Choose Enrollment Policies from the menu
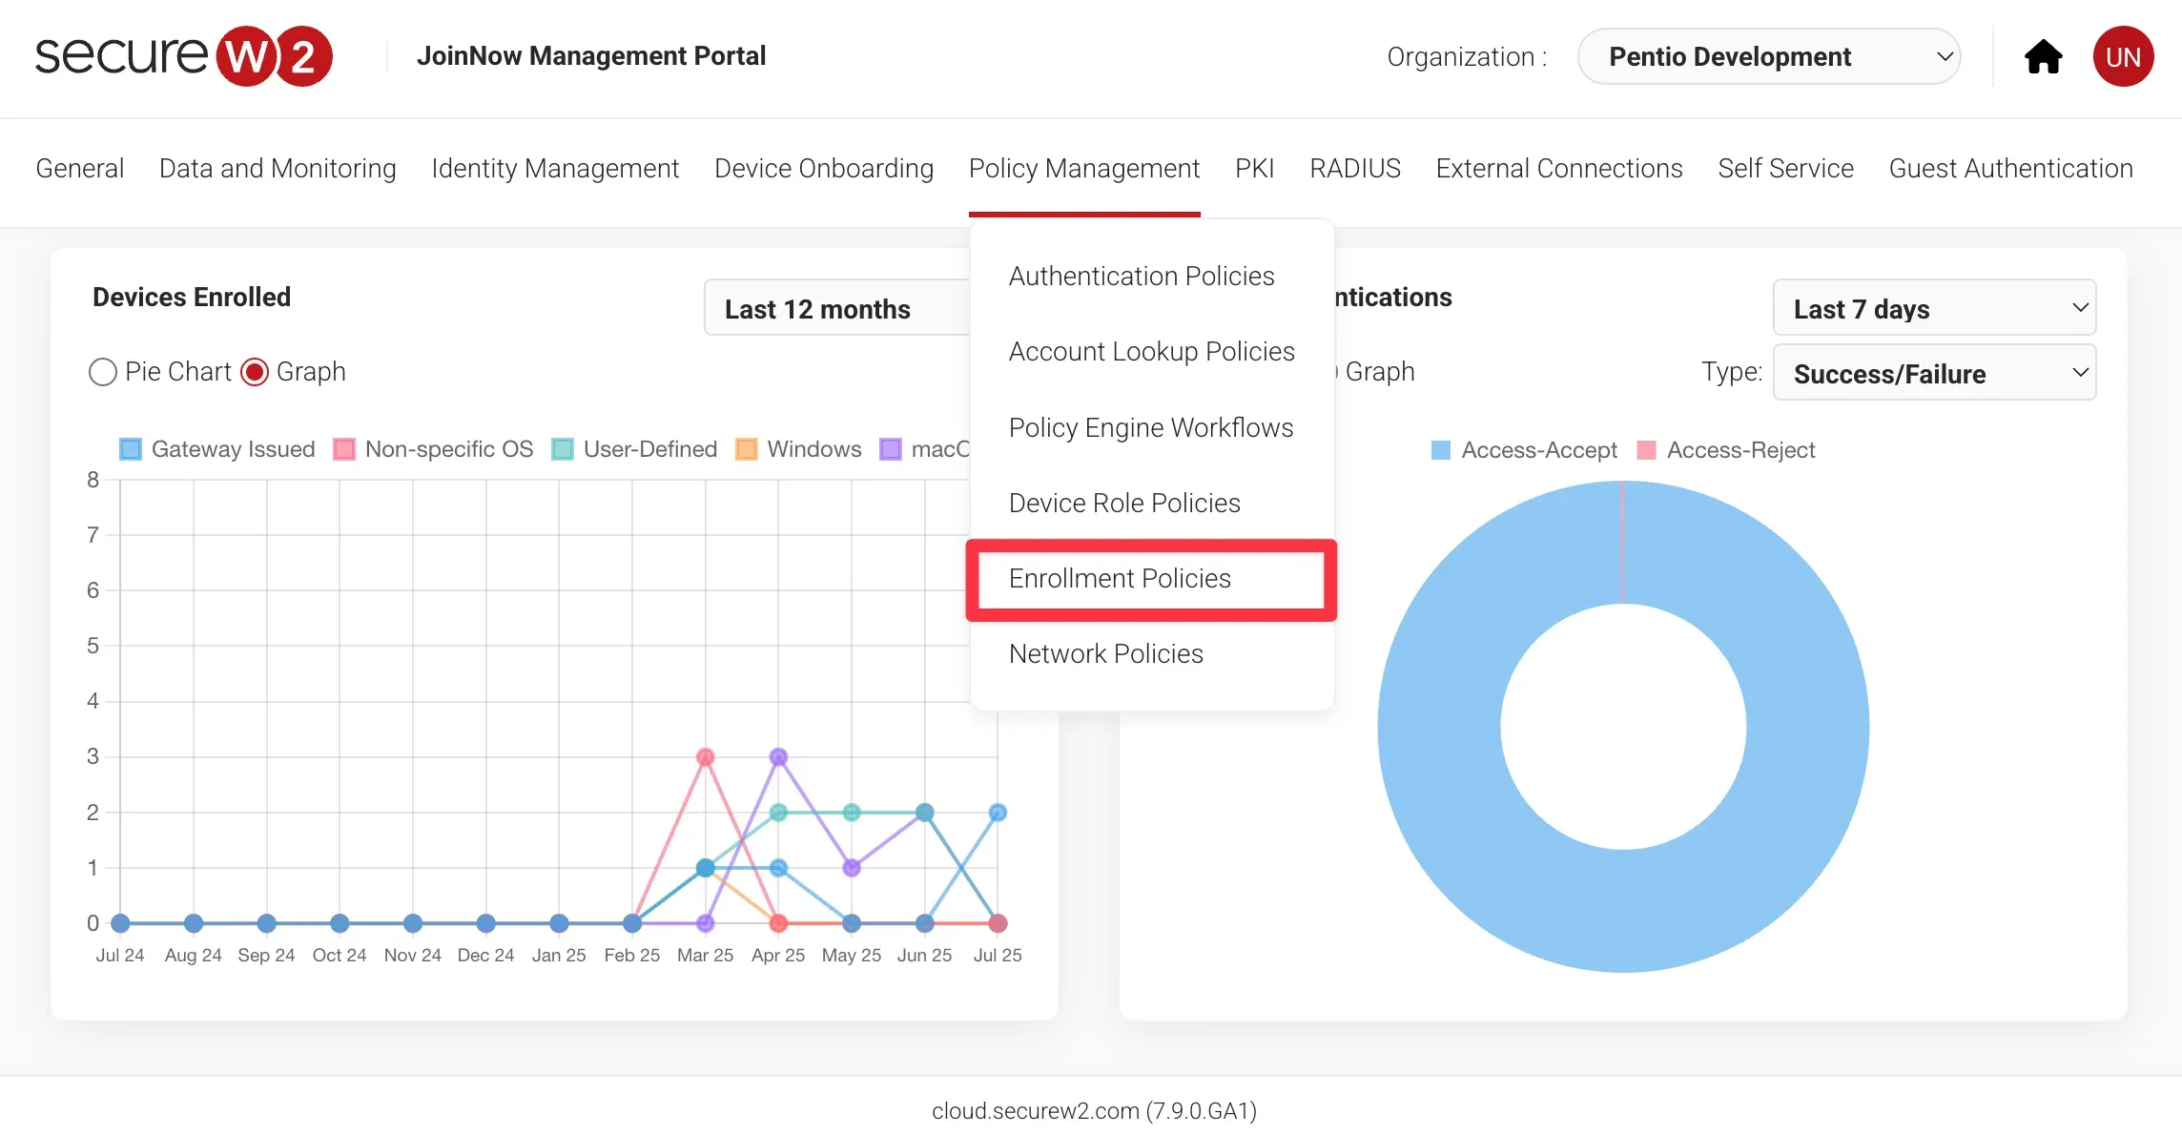The height and width of the screenshot is (1134, 2182). pos(1120,579)
